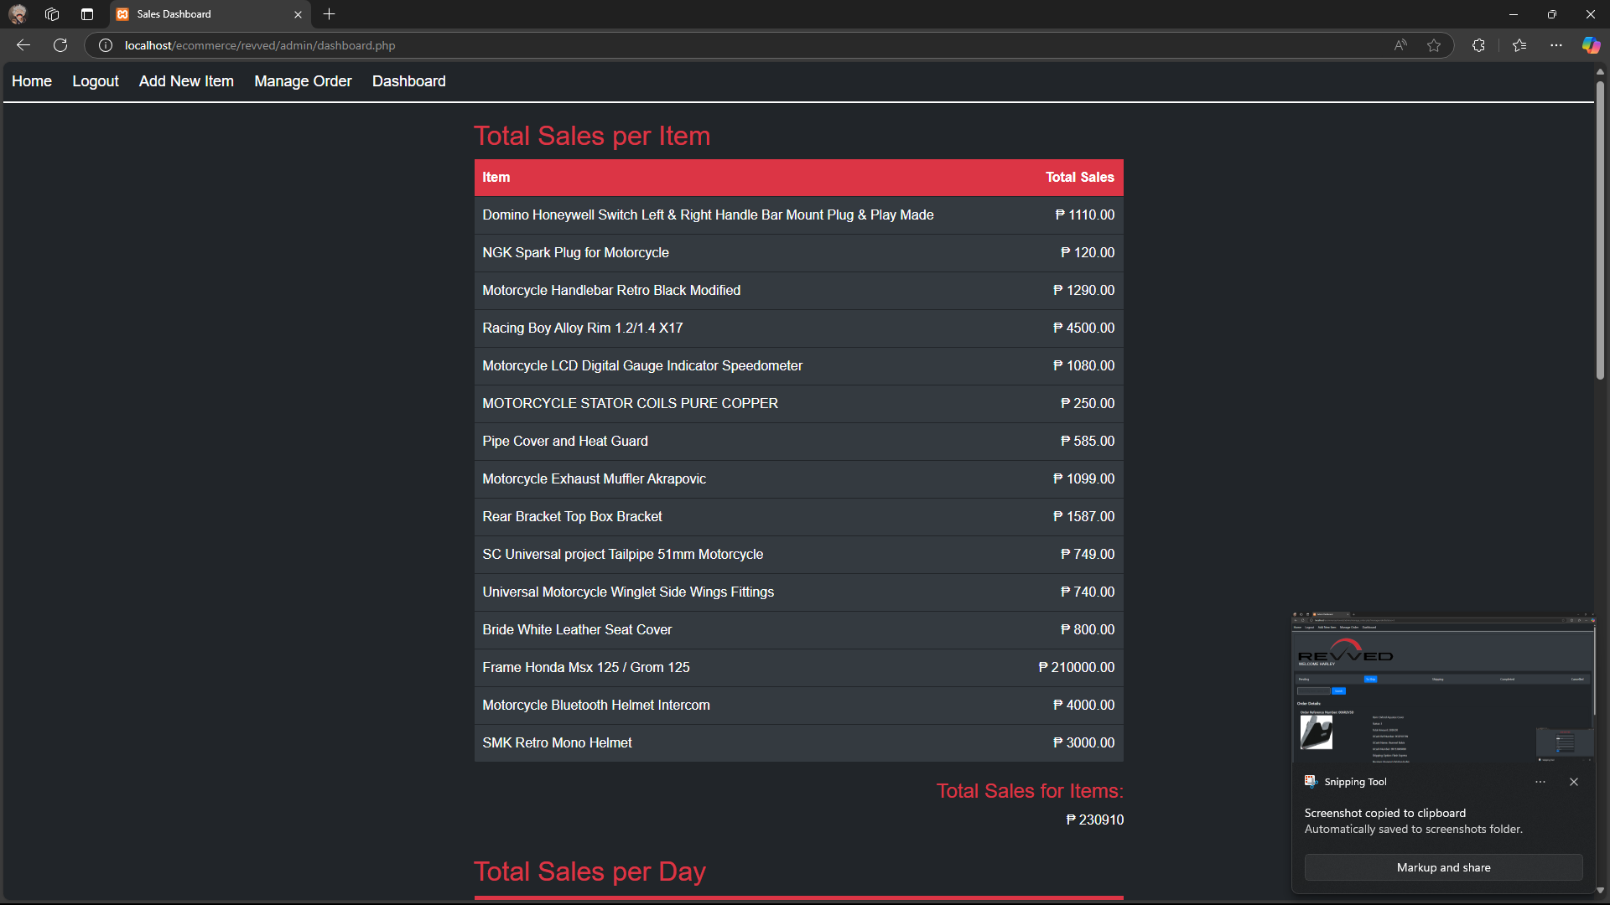This screenshot has width=1610, height=905.
Task: Click the Total Sales per Day heading
Action: [590, 871]
